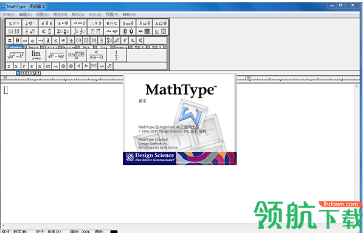Select the Trig tab
Image resolution: width=363 pixels, height=233 pixels.
coord(104,47)
